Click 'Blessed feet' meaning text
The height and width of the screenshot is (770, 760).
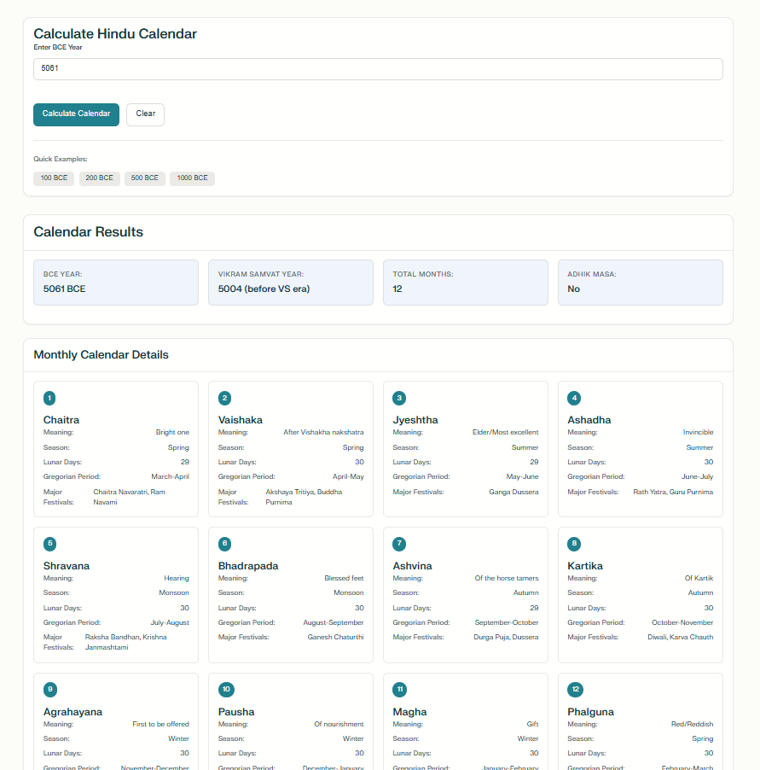point(344,578)
